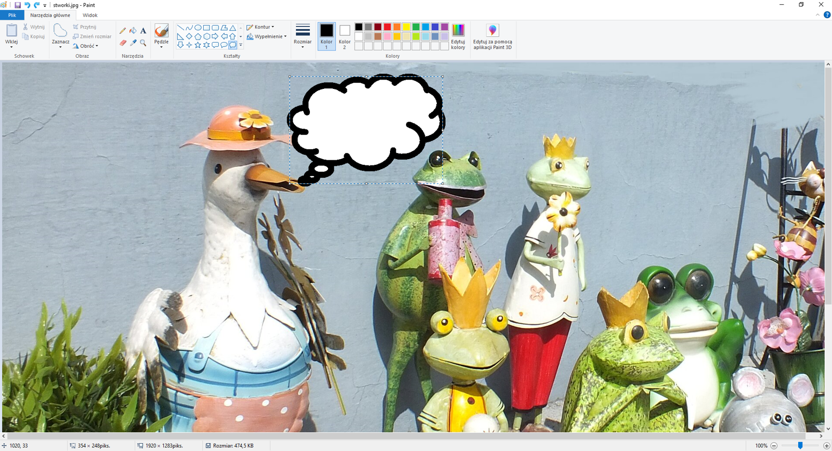
Task: Click the Save icon in title bar
Action: [17, 5]
